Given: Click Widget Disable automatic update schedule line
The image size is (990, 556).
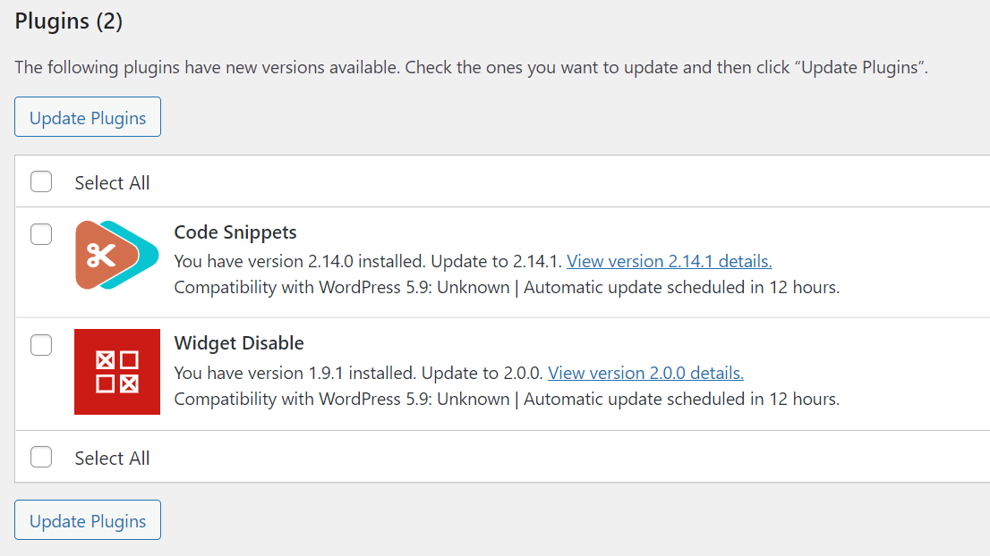Looking at the screenshot, I should 682,399.
